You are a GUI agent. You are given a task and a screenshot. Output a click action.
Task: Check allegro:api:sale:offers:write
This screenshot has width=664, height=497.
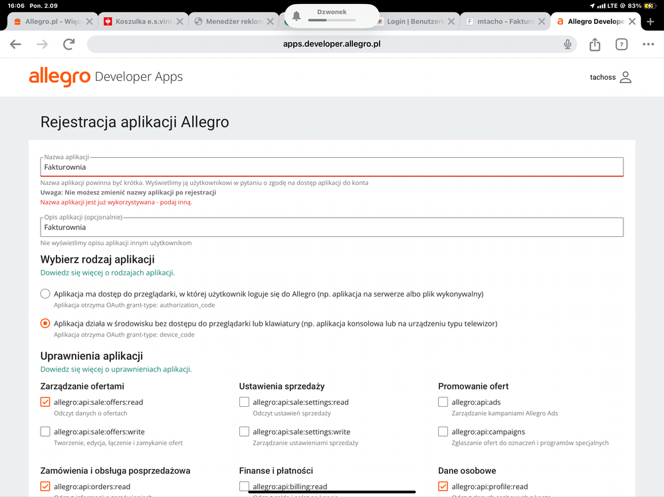click(x=45, y=431)
